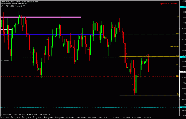186x119 pixels.
Task: Click the '5 Oct 2010' date label
Action: point(70,118)
